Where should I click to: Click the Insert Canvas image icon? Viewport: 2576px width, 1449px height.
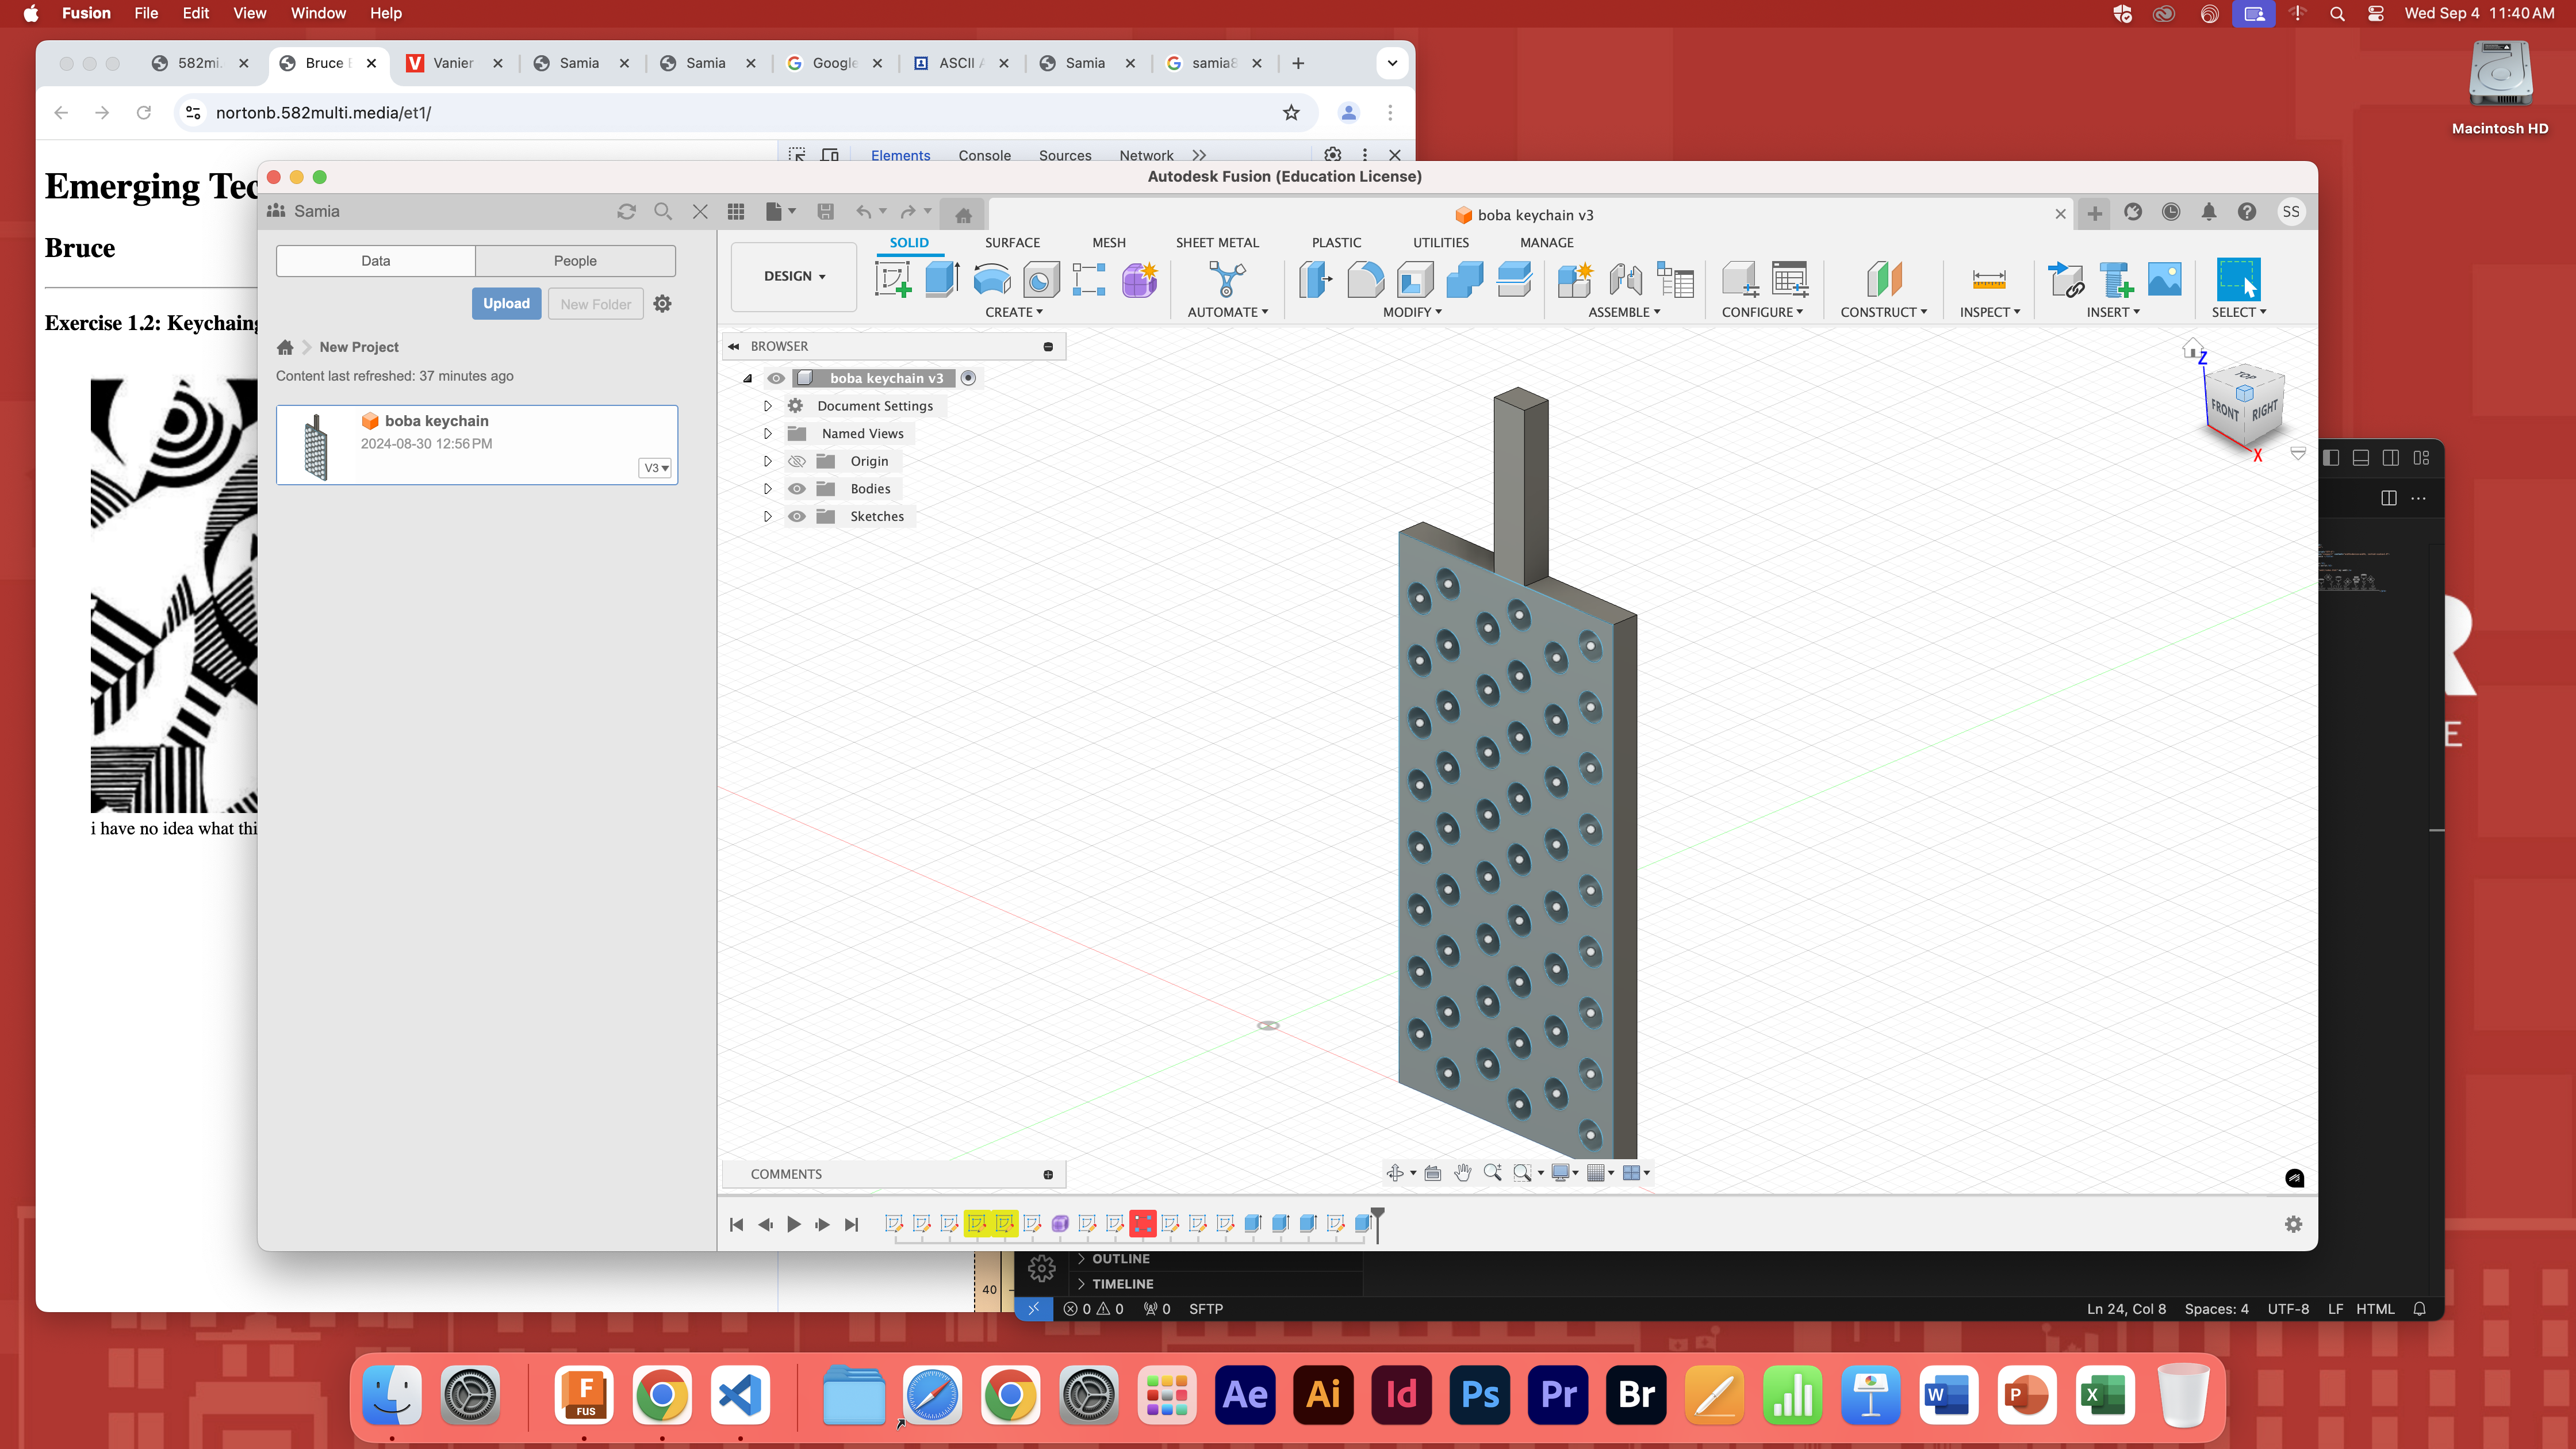coord(2164,279)
